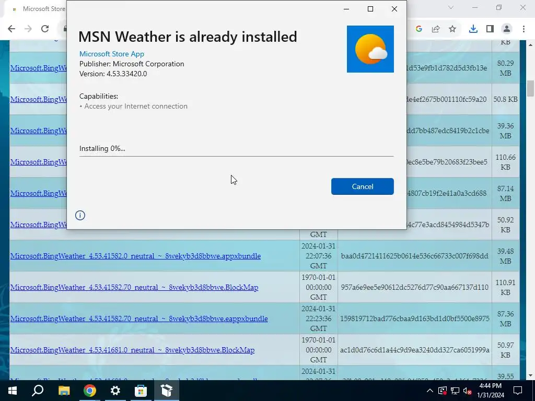Download BingWeather 4.53.41681.0 BlockMap file
Screen dimensions: 535x401
tap(132, 350)
